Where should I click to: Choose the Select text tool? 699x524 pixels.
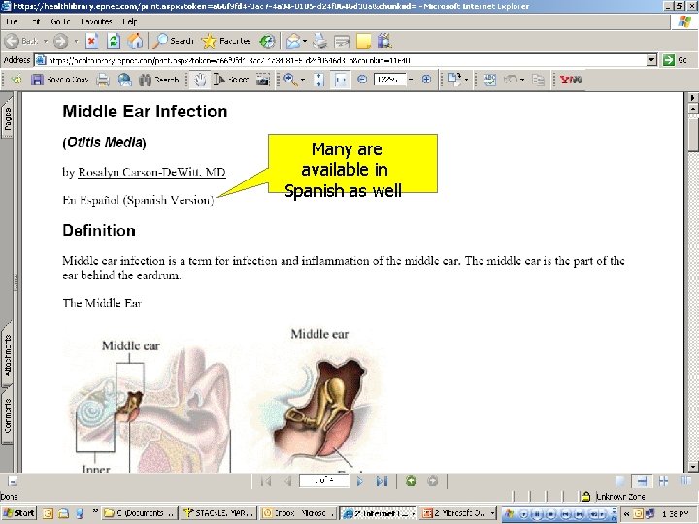point(230,80)
